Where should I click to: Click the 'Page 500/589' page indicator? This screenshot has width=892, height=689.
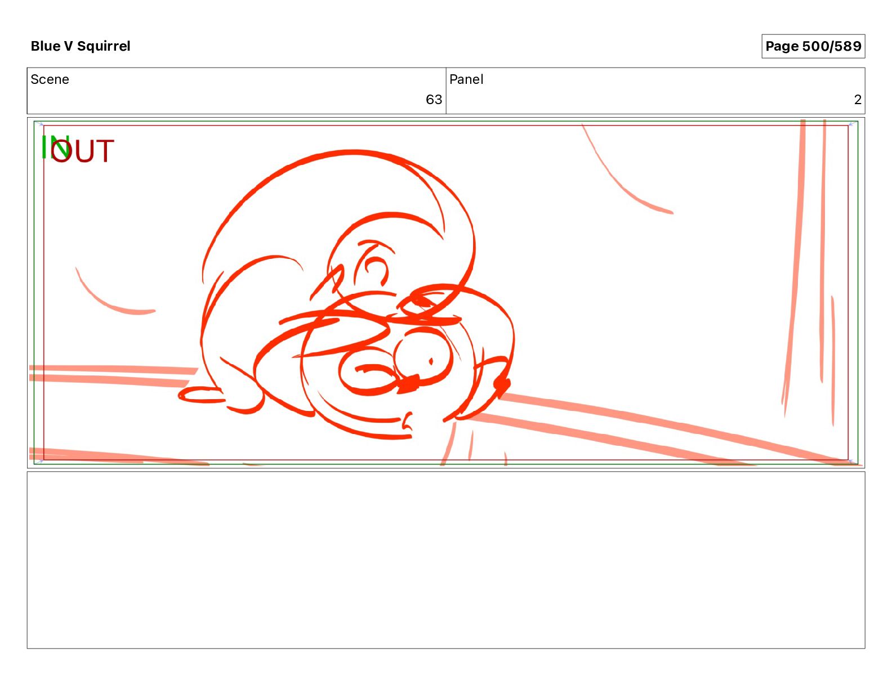(813, 46)
